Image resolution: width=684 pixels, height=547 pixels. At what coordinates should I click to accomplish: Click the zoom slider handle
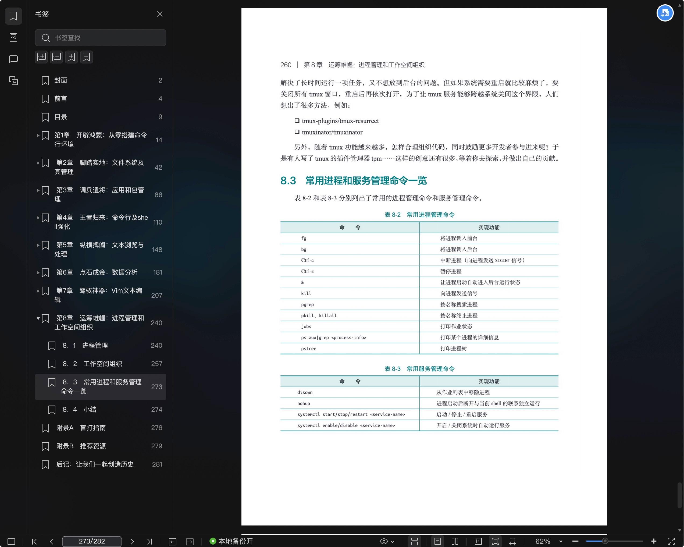[x=605, y=541]
